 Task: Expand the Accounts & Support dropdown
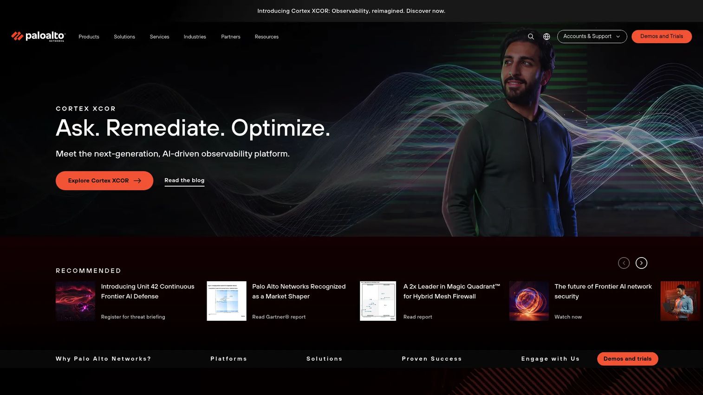point(592,36)
